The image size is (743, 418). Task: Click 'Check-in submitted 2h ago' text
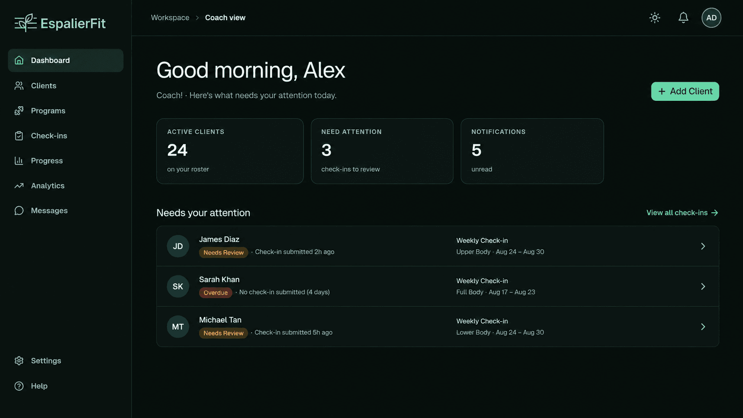pyautogui.click(x=295, y=252)
